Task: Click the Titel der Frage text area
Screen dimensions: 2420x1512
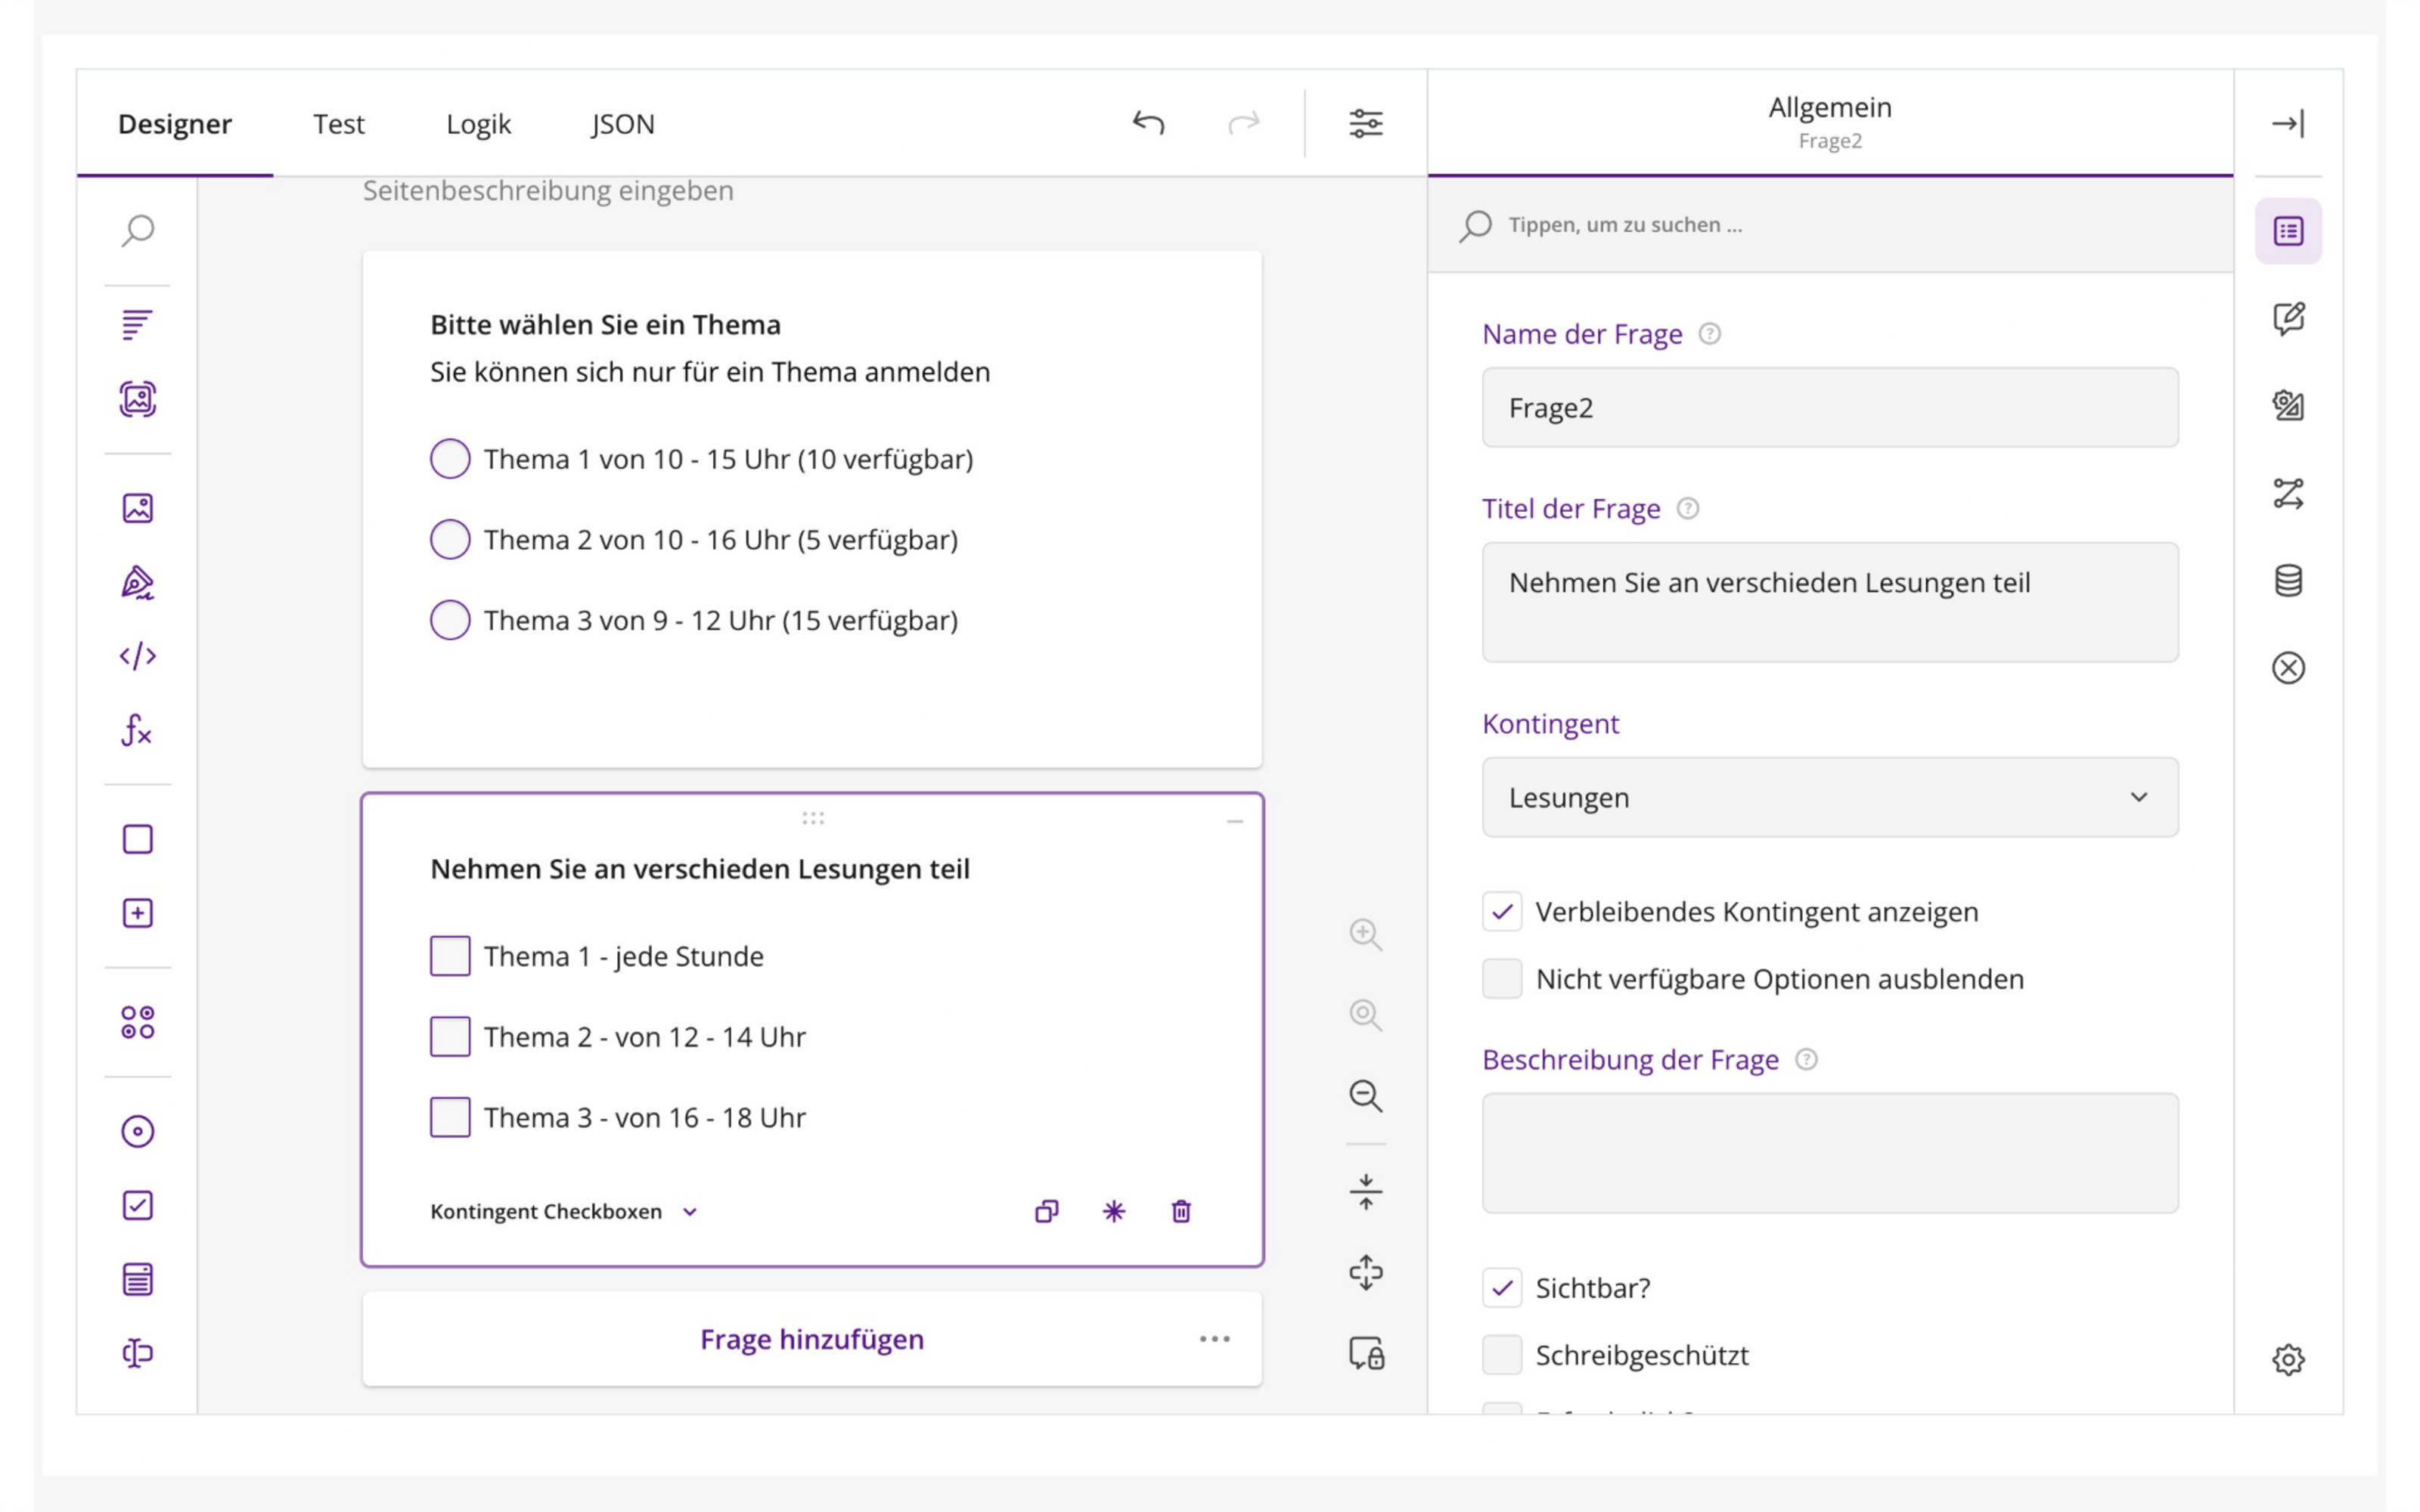Action: coord(1830,602)
